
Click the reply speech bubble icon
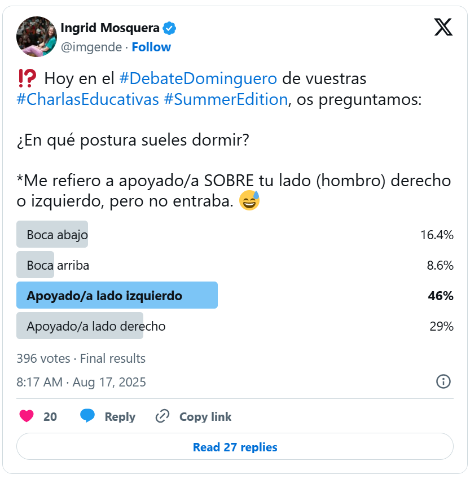[x=87, y=416]
